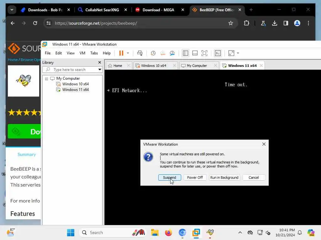The height and width of the screenshot is (240, 321).
Task: Open the Summary tab on SourceForge page
Action: click(27, 154)
